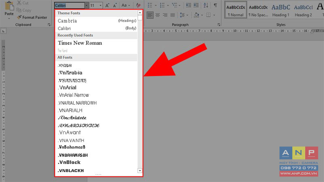Pick the .VnArial font

click(x=96, y=87)
